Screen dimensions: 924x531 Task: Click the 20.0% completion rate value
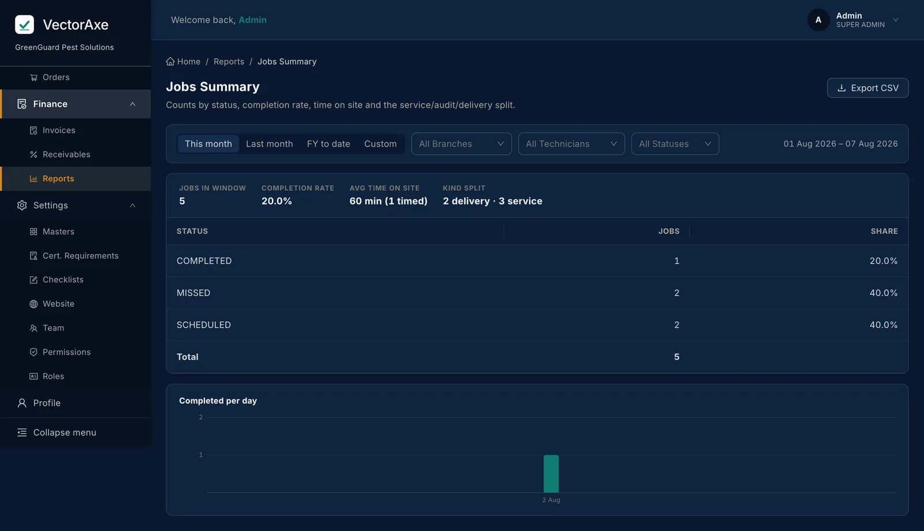[277, 201]
